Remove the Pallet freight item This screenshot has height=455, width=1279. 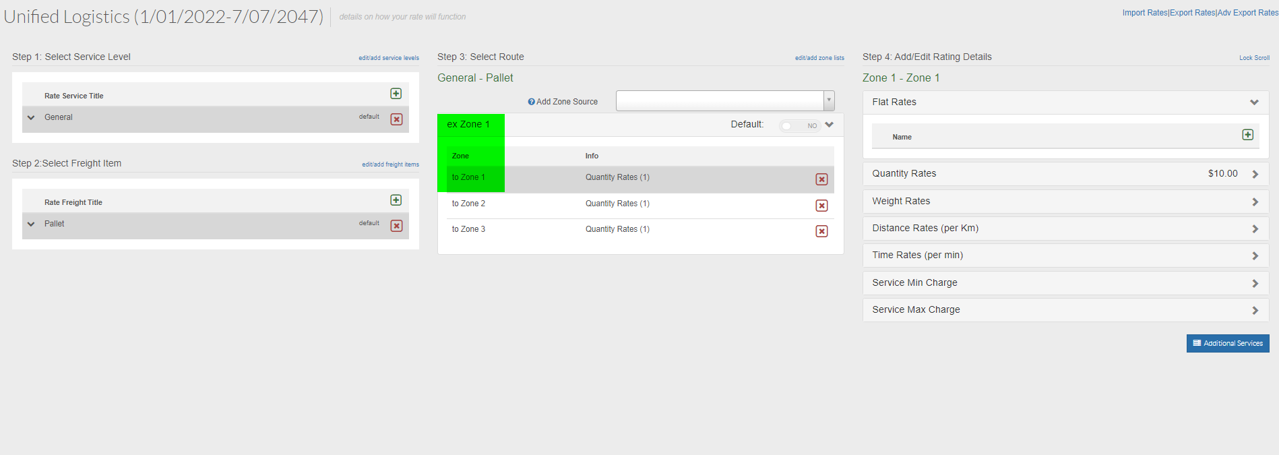[397, 226]
